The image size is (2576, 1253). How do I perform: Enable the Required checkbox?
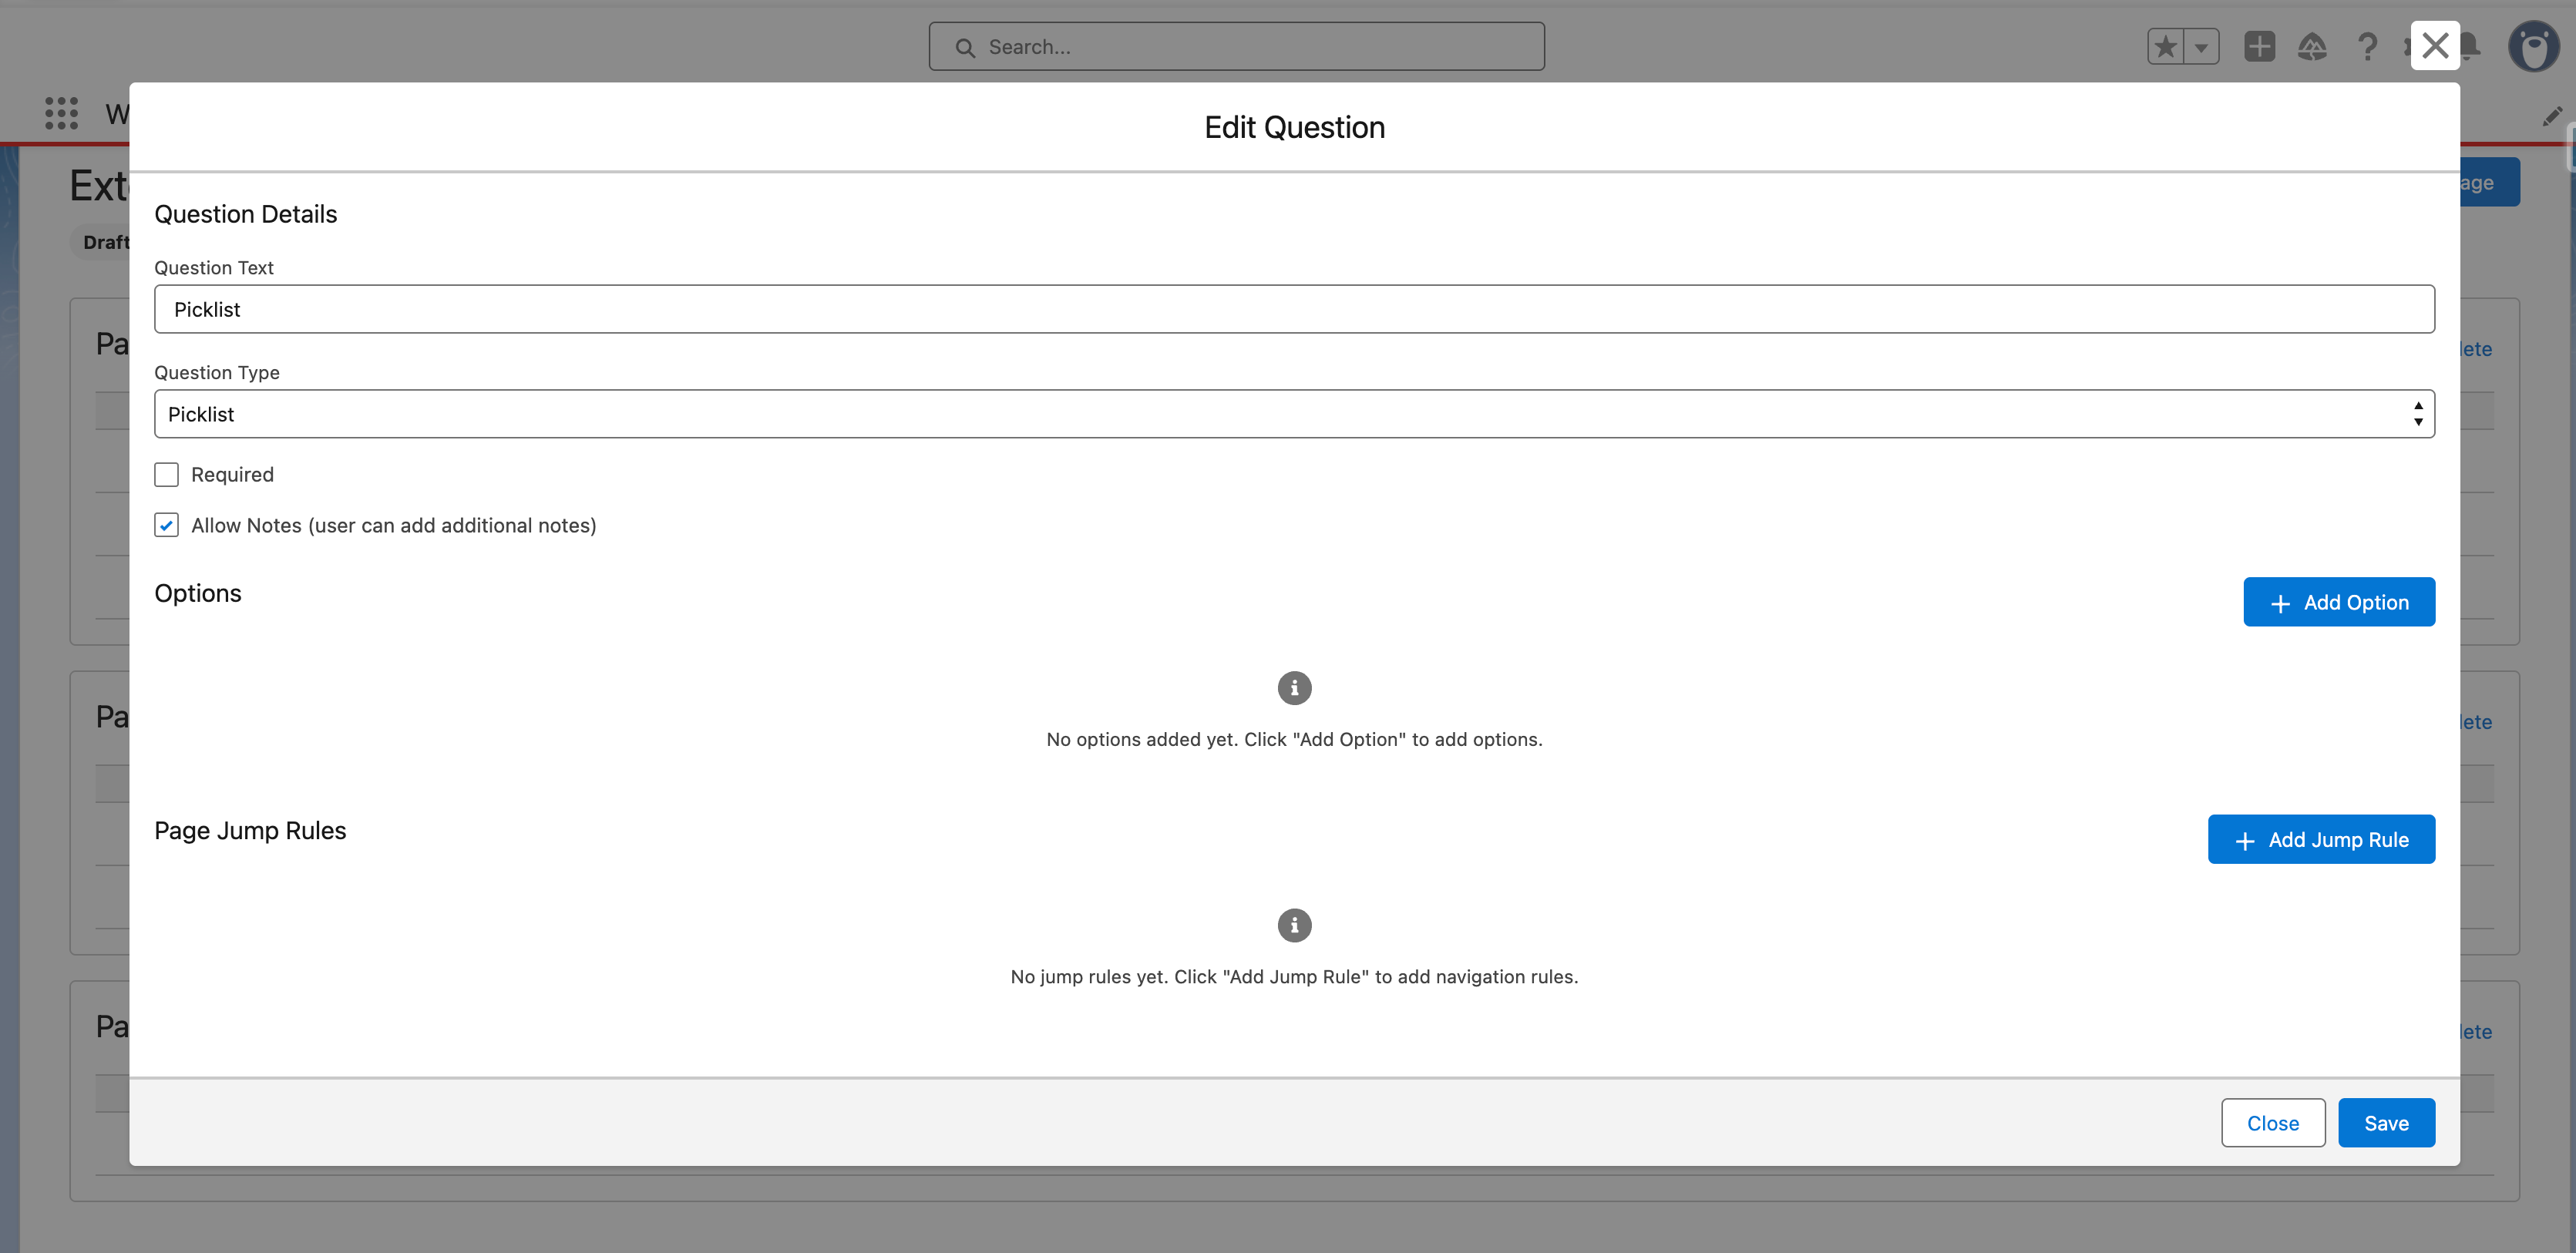pyautogui.click(x=167, y=474)
